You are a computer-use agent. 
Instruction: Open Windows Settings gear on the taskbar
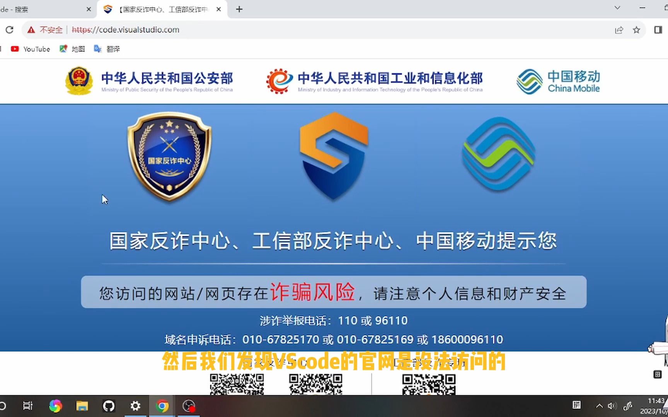coord(135,406)
